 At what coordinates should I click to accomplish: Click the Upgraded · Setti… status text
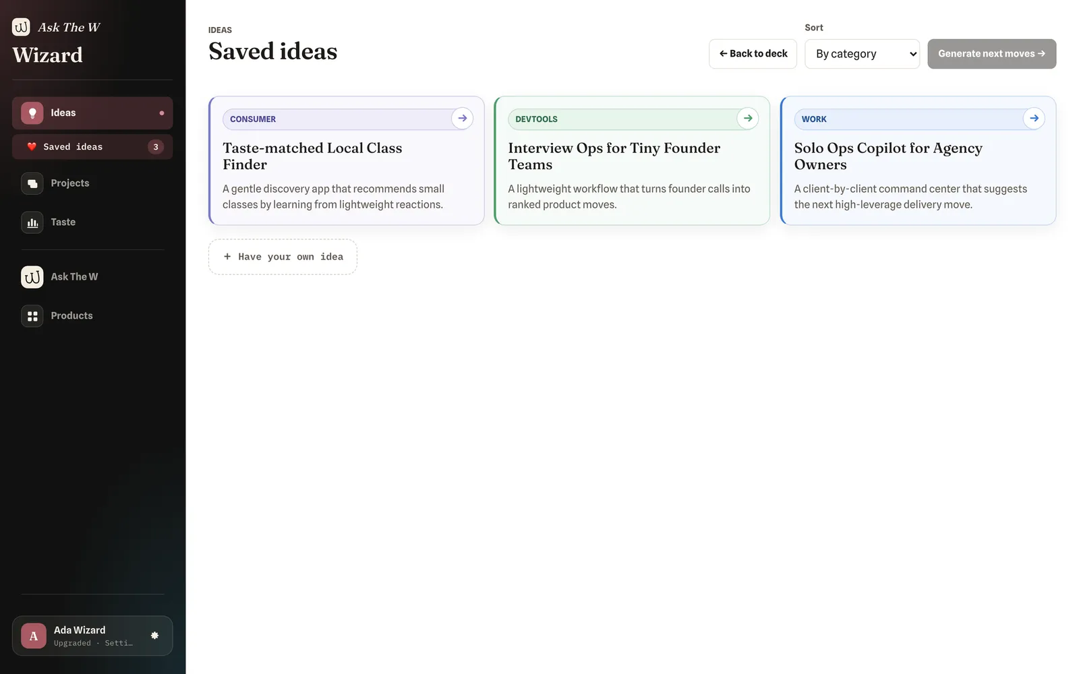click(x=93, y=643)
